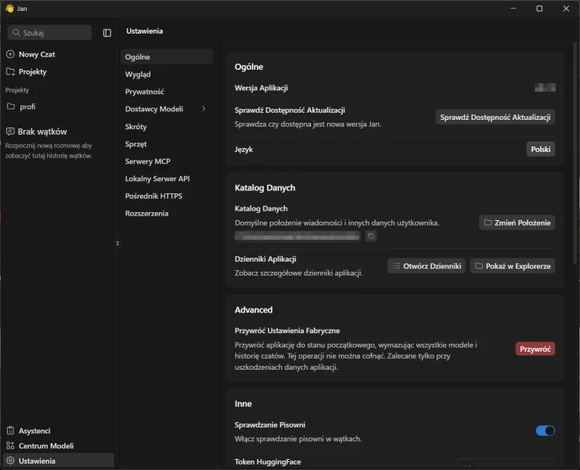This screenshot has width=580, height=470.
Task: Click the Otwórz Dzienniki button
Action: [427, 266]
